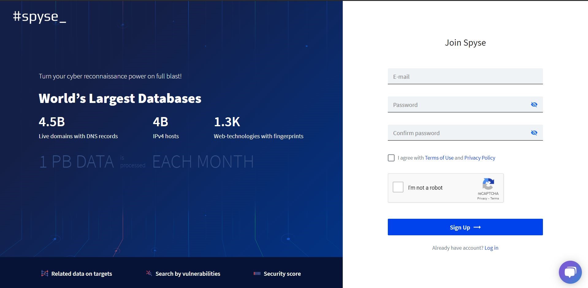This screenshot has width=588, height=288.
Task: Follow the Log in link
Action: pos(491,248)
